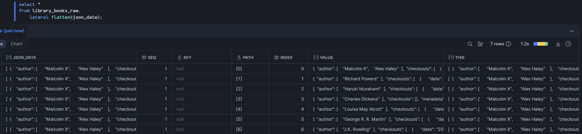
Task: Search the query results
Action: click(x=470, y=44)
